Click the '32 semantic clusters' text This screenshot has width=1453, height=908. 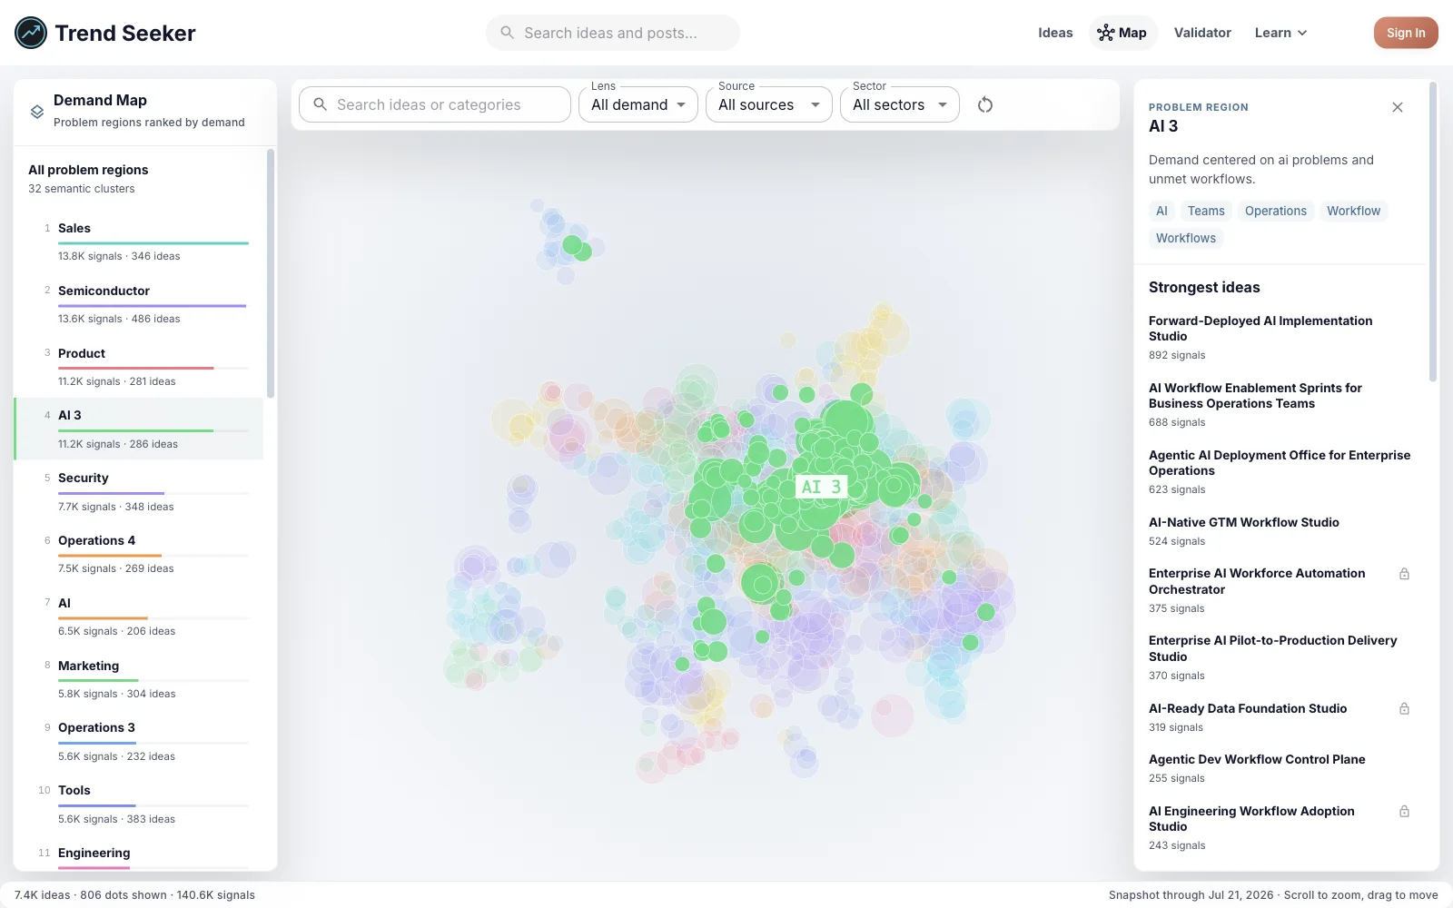point(82,189)
